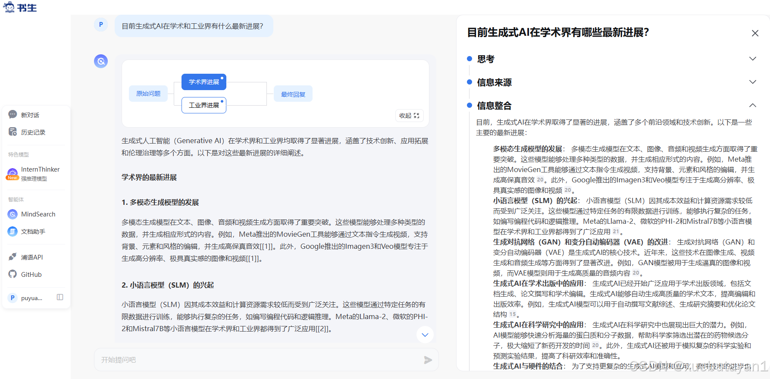The width and height of the screenshot is (770, 379).
Task: Select the 学术界进展 node
Action: pyautogui.click(x=204, y=82)
